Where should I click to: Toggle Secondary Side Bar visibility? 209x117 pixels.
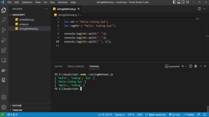(183, 2)
